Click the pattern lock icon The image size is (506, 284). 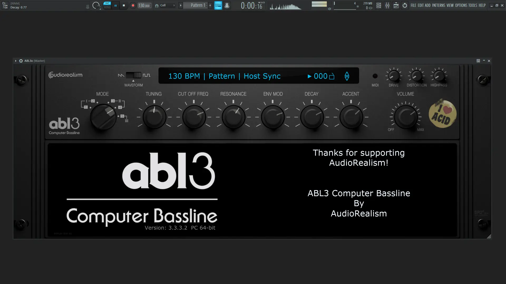click(x=332, y=76)
